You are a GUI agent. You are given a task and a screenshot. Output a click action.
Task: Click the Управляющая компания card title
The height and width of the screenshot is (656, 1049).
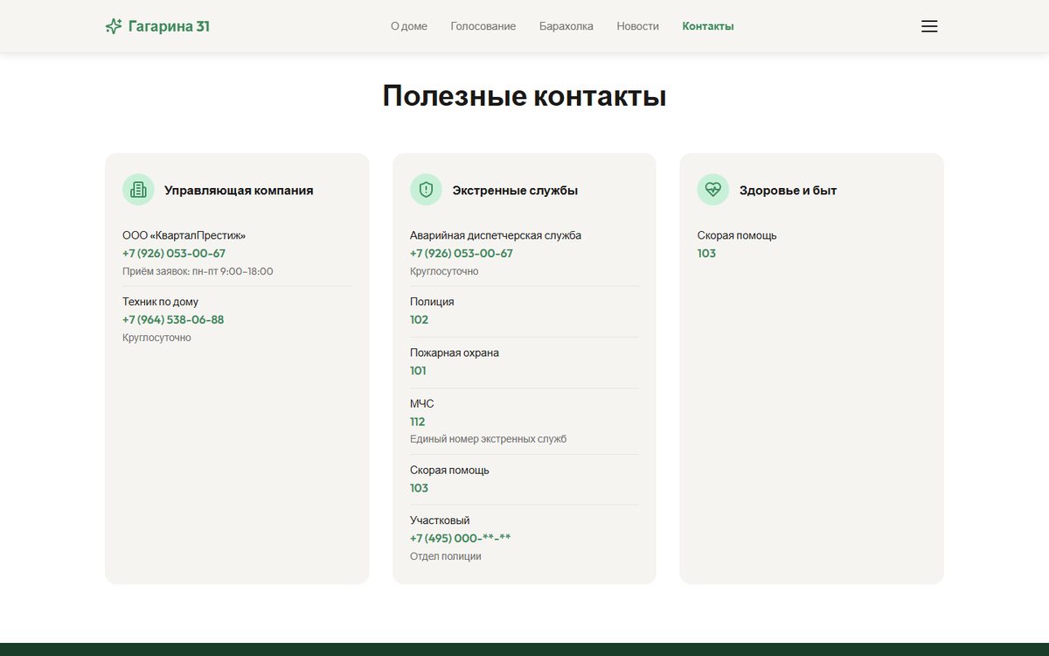pyautogui.click(x=239, y=190)
